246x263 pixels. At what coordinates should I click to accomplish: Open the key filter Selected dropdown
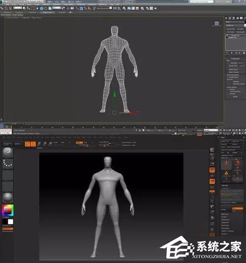click(x=211, y=130)
